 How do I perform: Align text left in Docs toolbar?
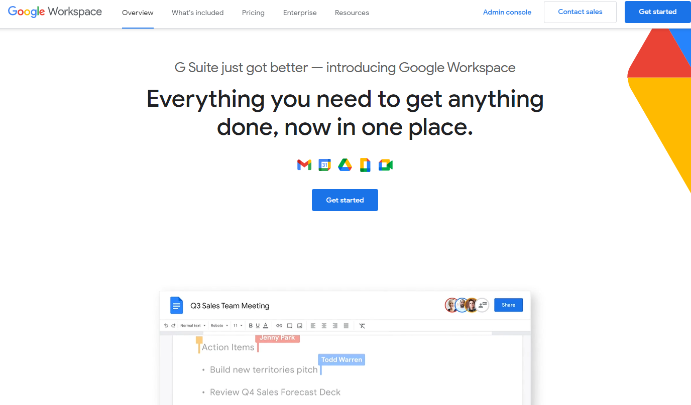tap(313, 326)
